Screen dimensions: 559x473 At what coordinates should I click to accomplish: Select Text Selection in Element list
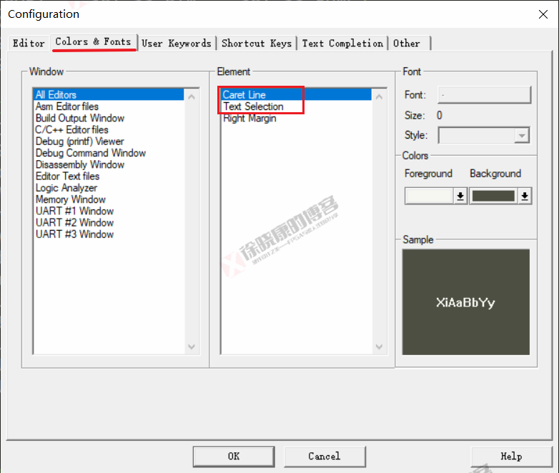(253, 106)
